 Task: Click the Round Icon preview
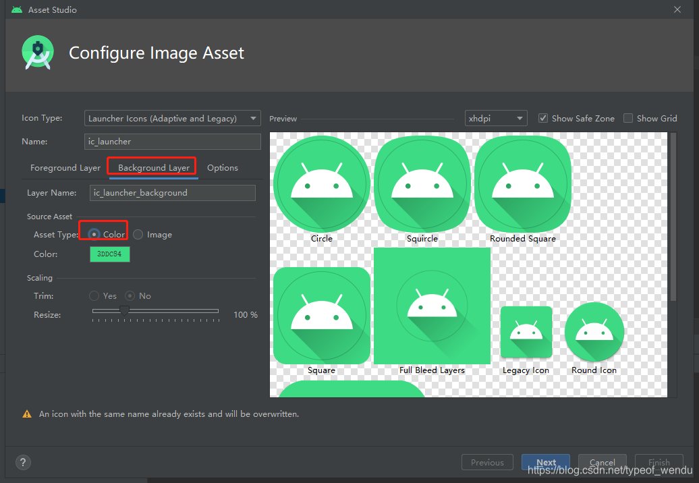[x=594, y=332]
